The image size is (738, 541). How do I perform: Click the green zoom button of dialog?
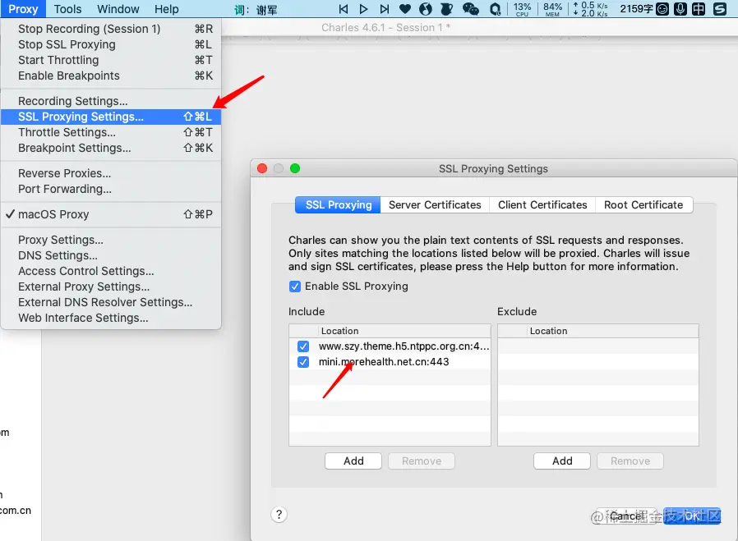pyautogui.click(x=295, y=168)
